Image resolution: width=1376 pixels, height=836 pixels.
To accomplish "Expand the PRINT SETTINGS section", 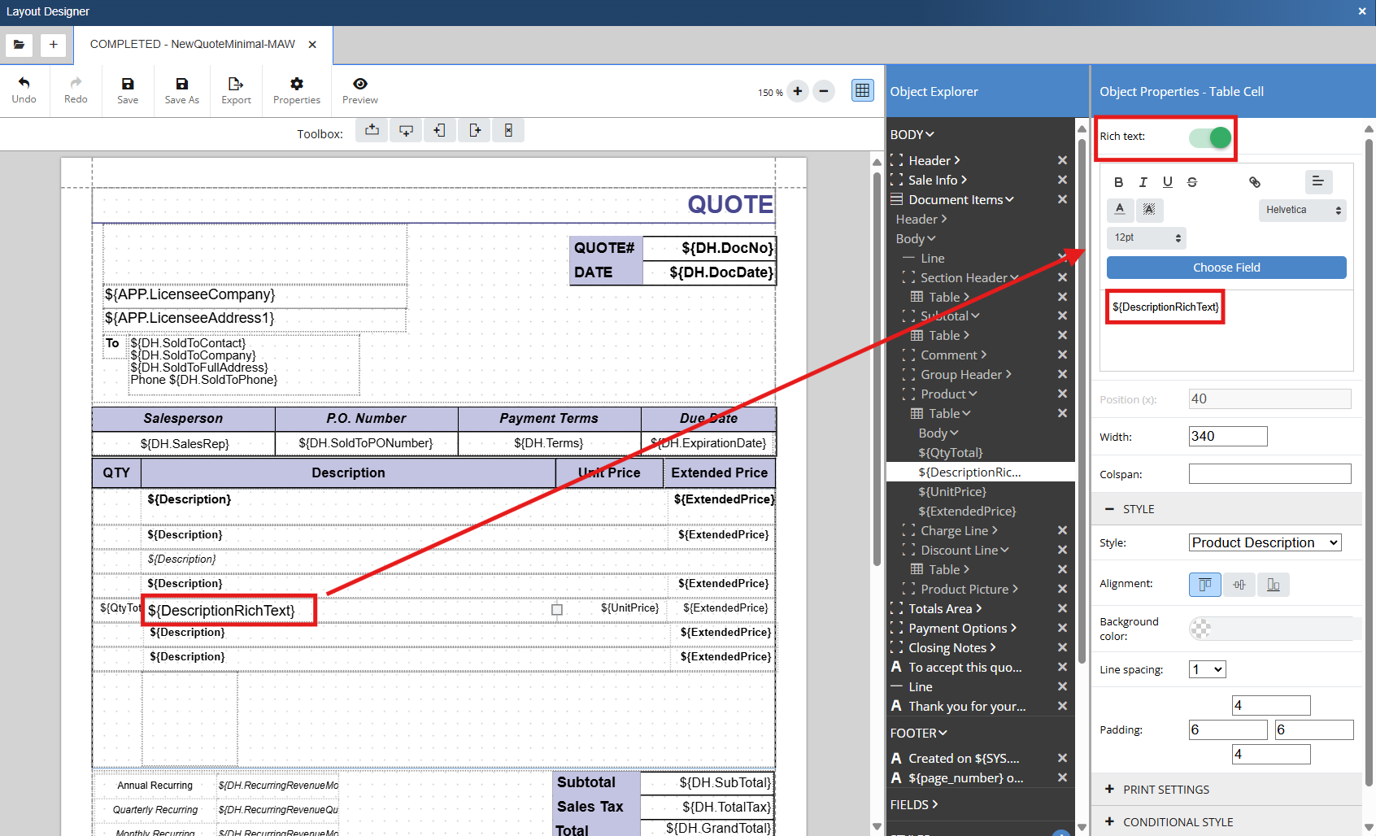I will point(1165,790).
